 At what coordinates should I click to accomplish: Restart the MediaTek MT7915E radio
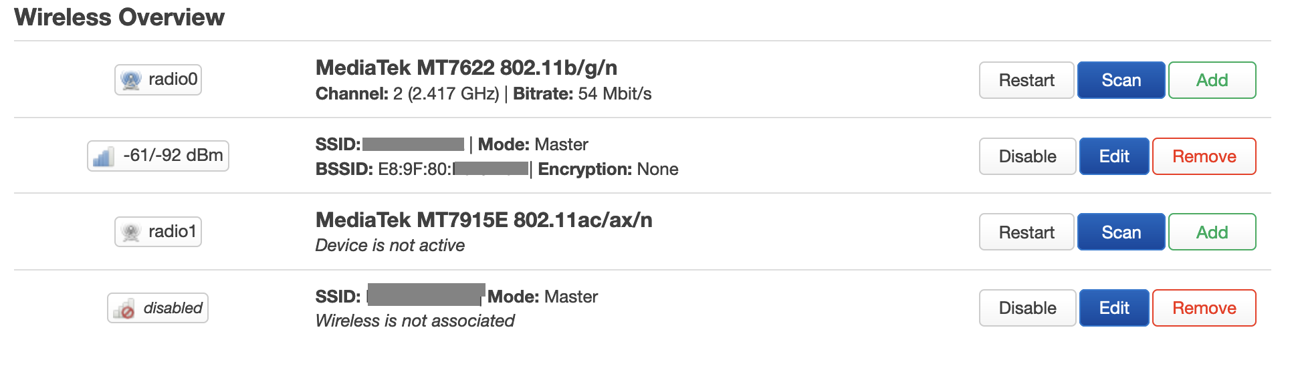coord(1027,232)
